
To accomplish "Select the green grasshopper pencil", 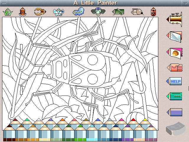I will point(118,12).
